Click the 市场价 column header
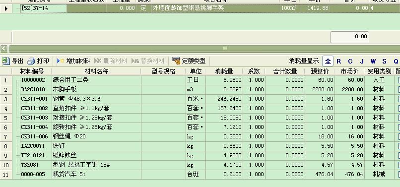Screen dimensions: 400x187 coord(349,71)
